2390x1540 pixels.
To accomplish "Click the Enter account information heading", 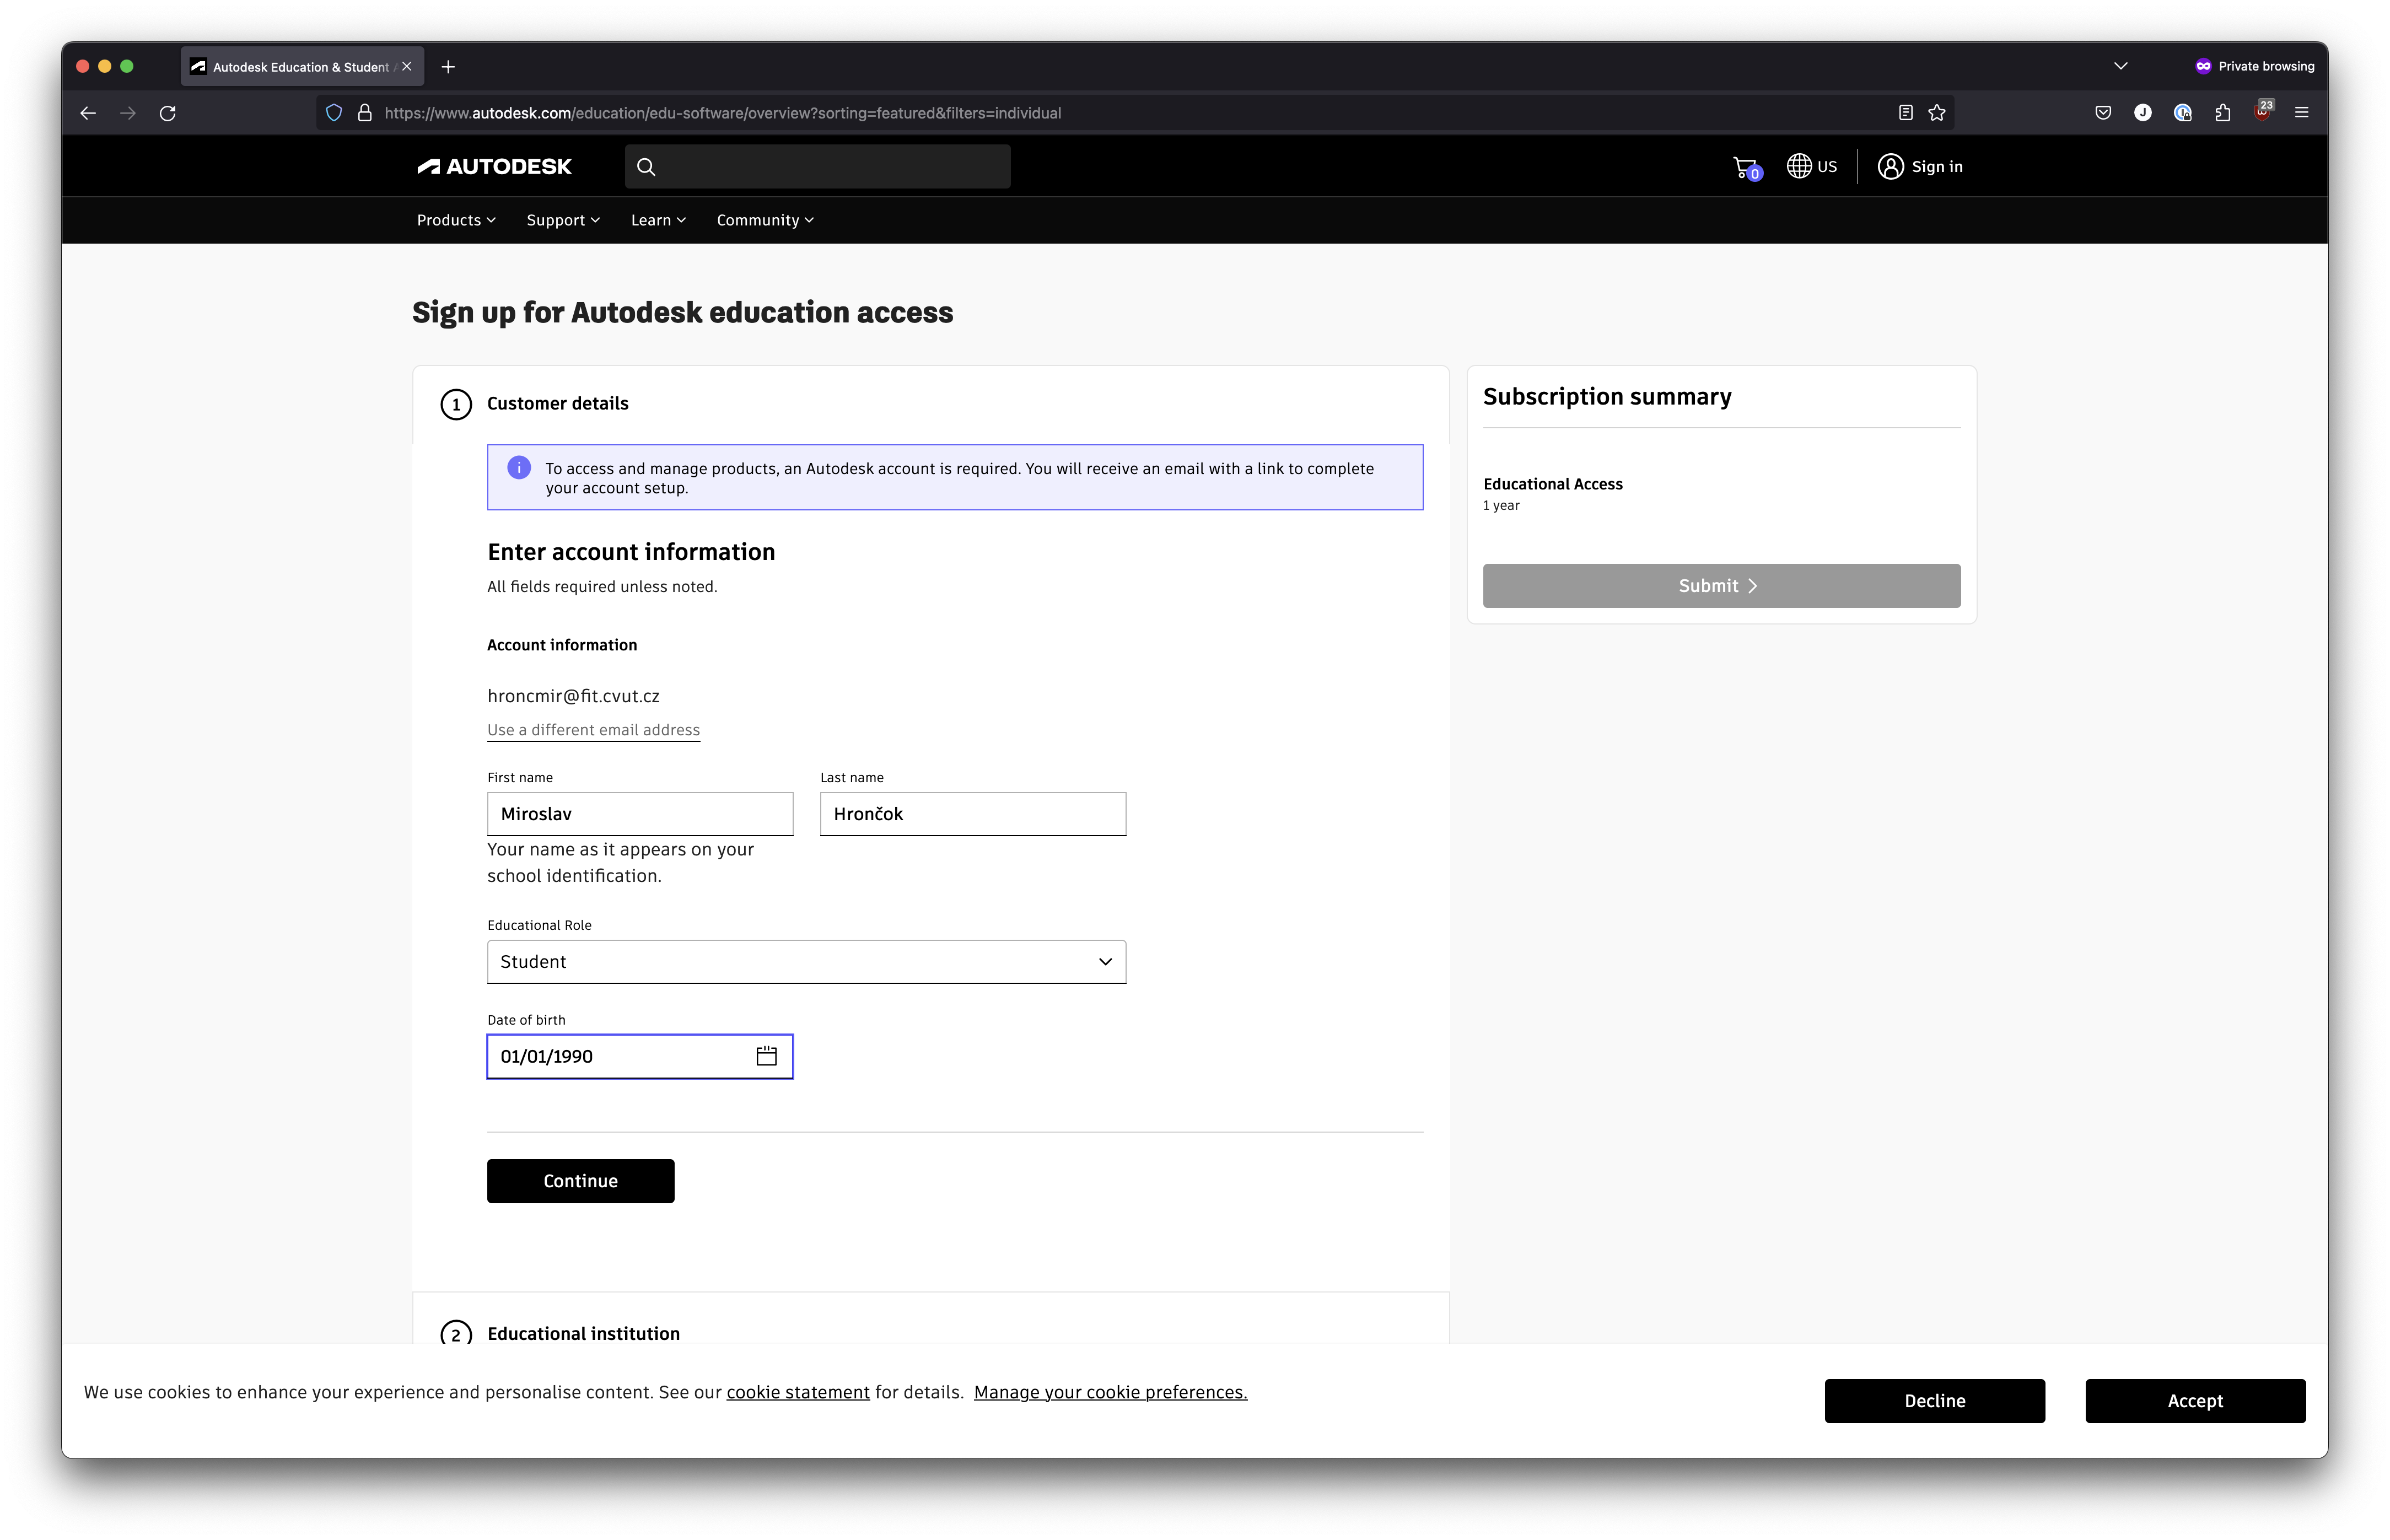I will coord(631,551).
